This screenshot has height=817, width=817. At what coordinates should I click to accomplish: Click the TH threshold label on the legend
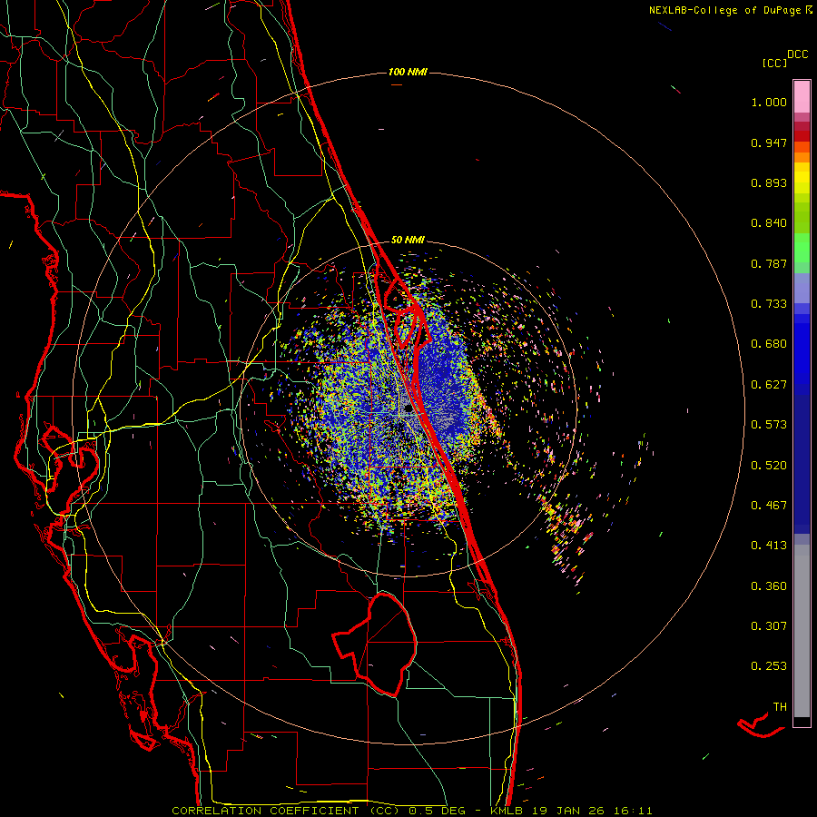(x=780, y=707)
